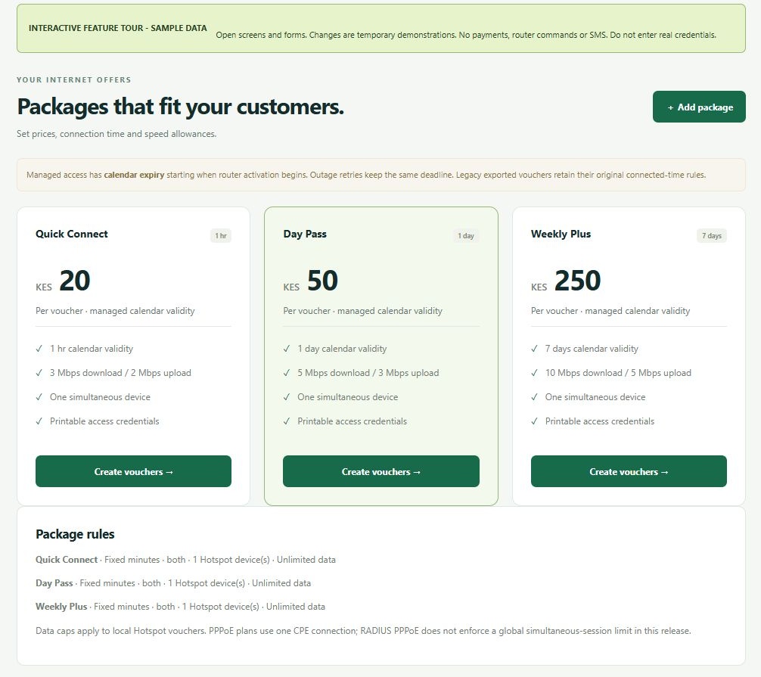Click Quick Connect 'One simultaneous device' line
Viewport: 761px width, 677px height.
100,397
